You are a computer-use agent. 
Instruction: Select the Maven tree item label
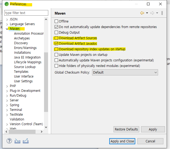15,29
